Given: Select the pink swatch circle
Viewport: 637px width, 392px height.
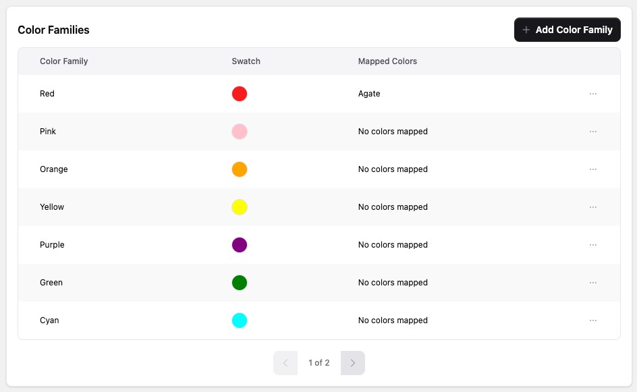Looking at the screenshot, I should [x=240, y=132].
